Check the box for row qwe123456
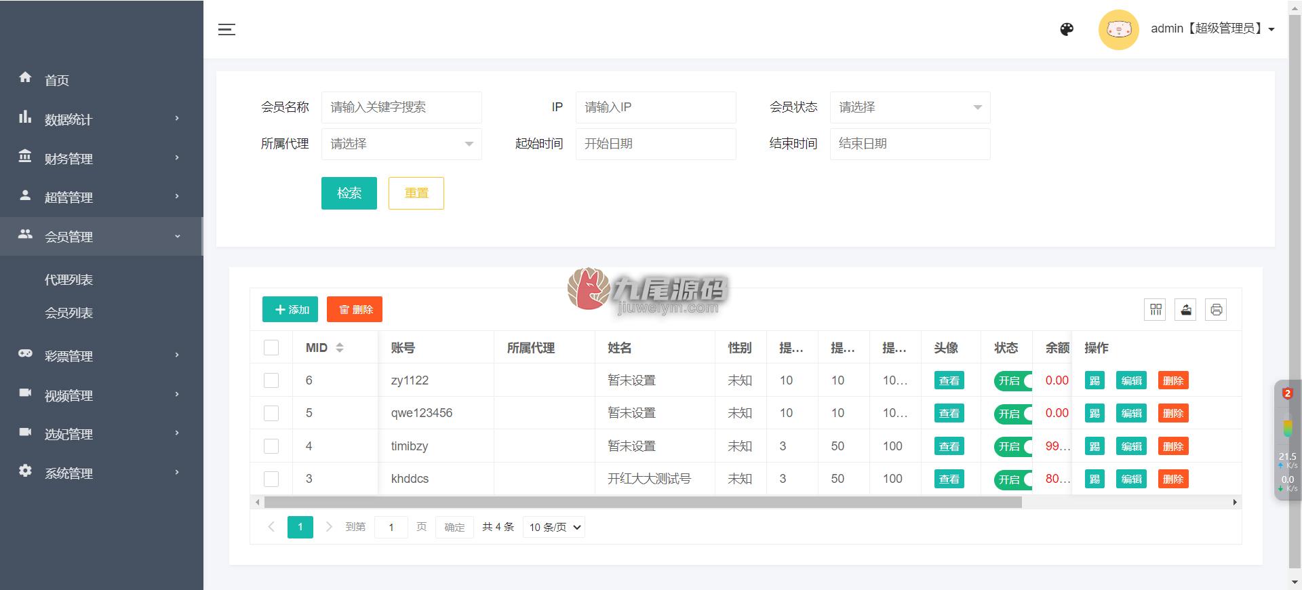 271,413
